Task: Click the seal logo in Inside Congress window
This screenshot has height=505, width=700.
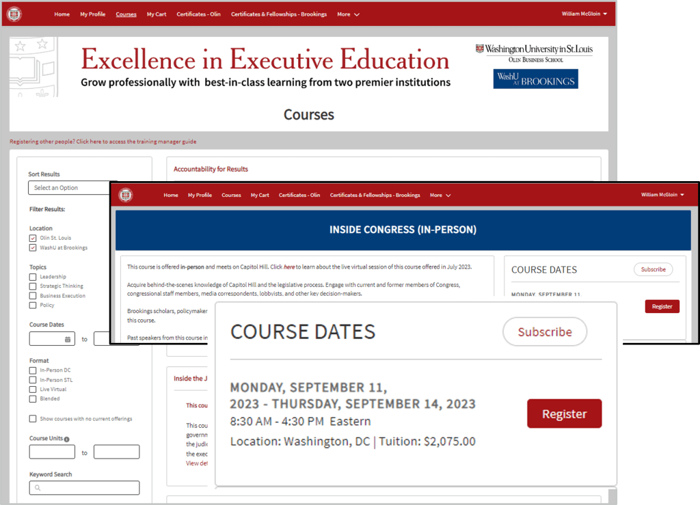Action: point(126,195)
